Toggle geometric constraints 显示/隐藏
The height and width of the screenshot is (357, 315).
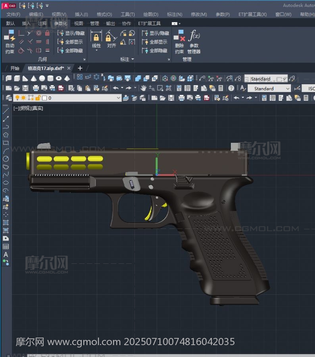[x=71, y=33]
